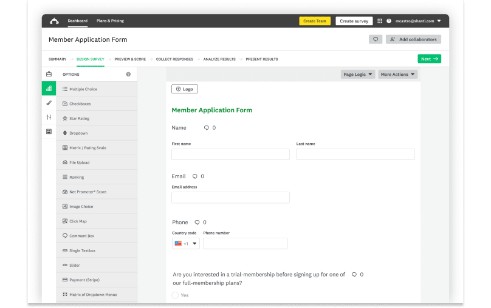
Task: Open the paintbrush style icon in sidebar
Action: [49, 103]
